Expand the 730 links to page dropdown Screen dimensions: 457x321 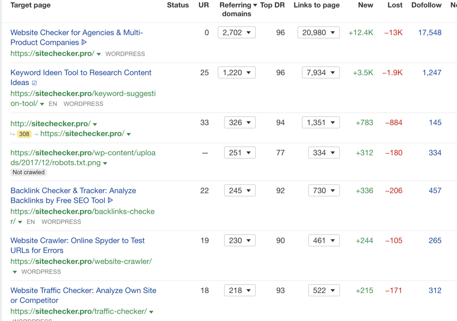pyautogui.click(x=323, y=191)
